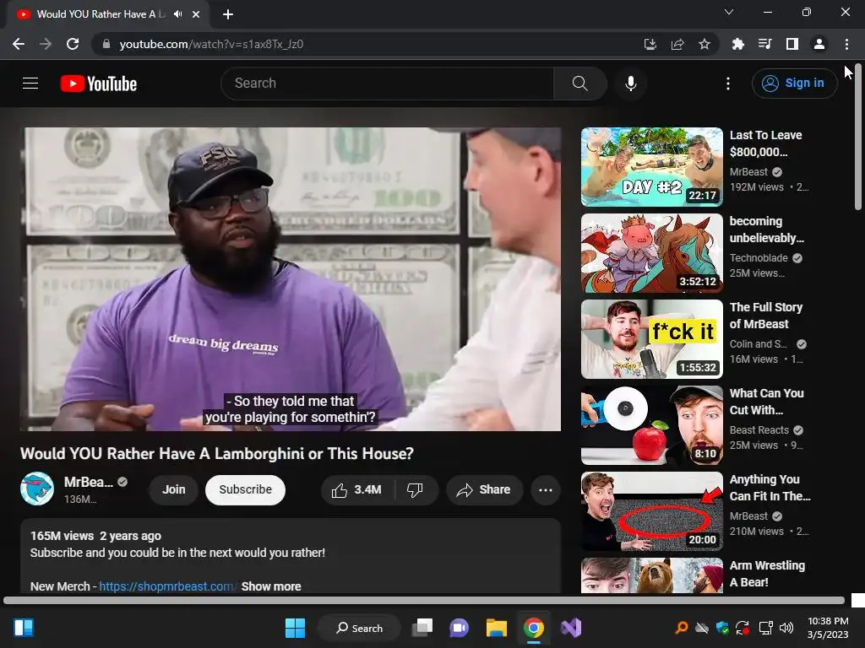Click the horizontal scrollbar
Image resolution: width=865 pixels, height=648 pixels.
click(x=424, y=600)
